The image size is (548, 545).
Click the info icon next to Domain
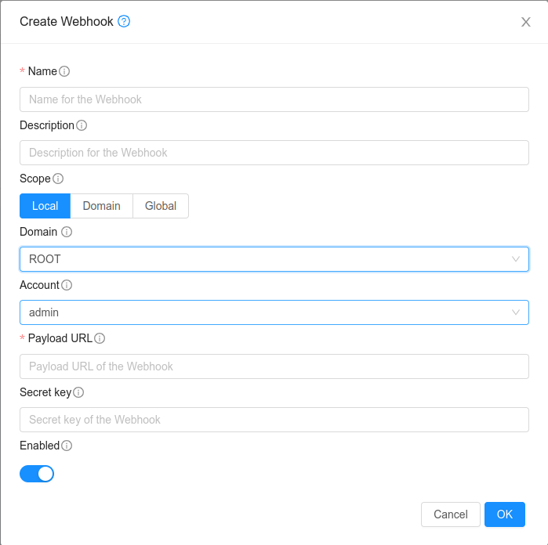[67, 232]
